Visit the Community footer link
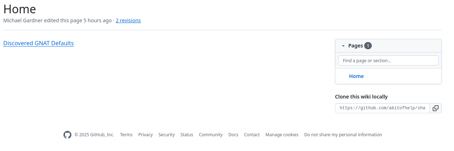This screenshot has height=151, width=454. click(x=211, y=135)
